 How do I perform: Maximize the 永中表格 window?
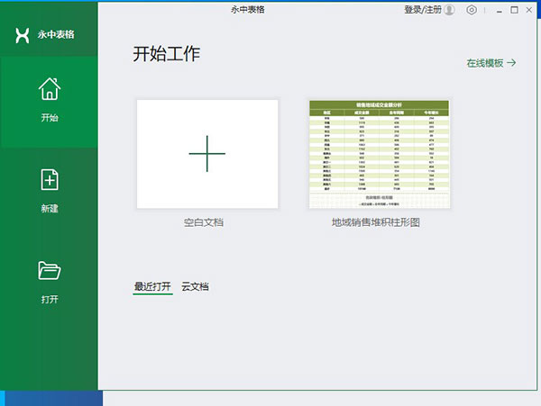pyautogui.click(x=512, y=10)
